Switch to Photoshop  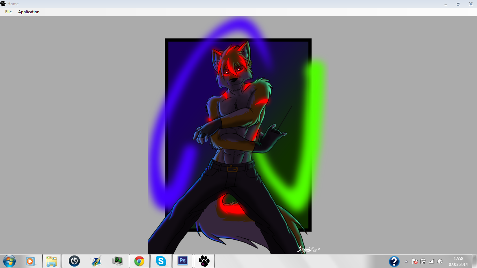click(x=183, y=261)
